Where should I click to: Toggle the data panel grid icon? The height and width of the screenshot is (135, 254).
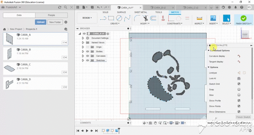(x=78, y=7)
